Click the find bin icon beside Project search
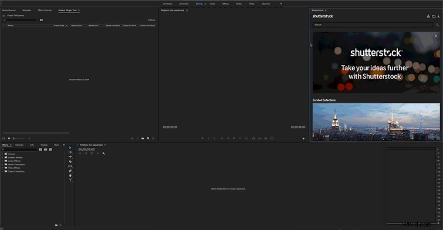This screenshot has width=443, height=230. coord(42,20)
